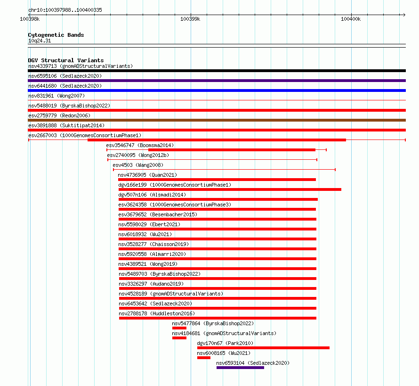Open nsv4736905 (Quan2021) label
419x386 pixels.
(x=147, y=175)
